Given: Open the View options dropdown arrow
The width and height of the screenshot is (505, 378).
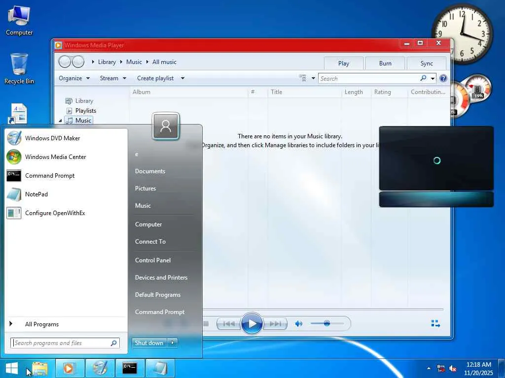Looking at the screenshot, I should 313,78.
